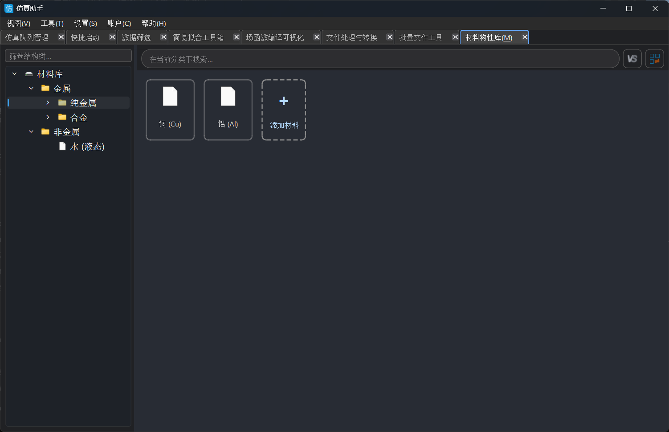The width and height of the screenshot is (669, 432).
Task: Expand the 合金 tree node
Action: 48,117
